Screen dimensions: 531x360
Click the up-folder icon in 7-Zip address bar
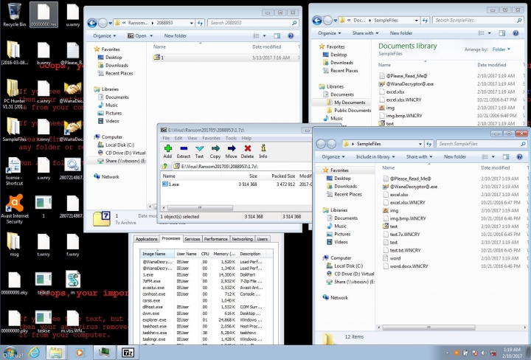[x=165, y=166]
